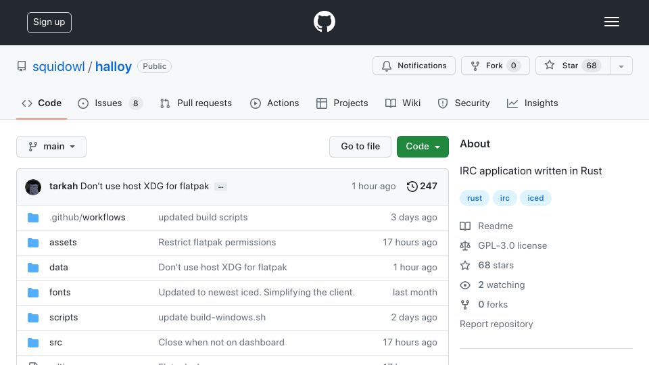The width and height of the screenshot is (649, 365).
Task: Star the halloy repository
Action: click(x=573, y=66)
